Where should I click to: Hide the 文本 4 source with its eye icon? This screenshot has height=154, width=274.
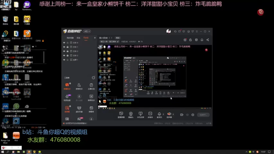(64, 42)
